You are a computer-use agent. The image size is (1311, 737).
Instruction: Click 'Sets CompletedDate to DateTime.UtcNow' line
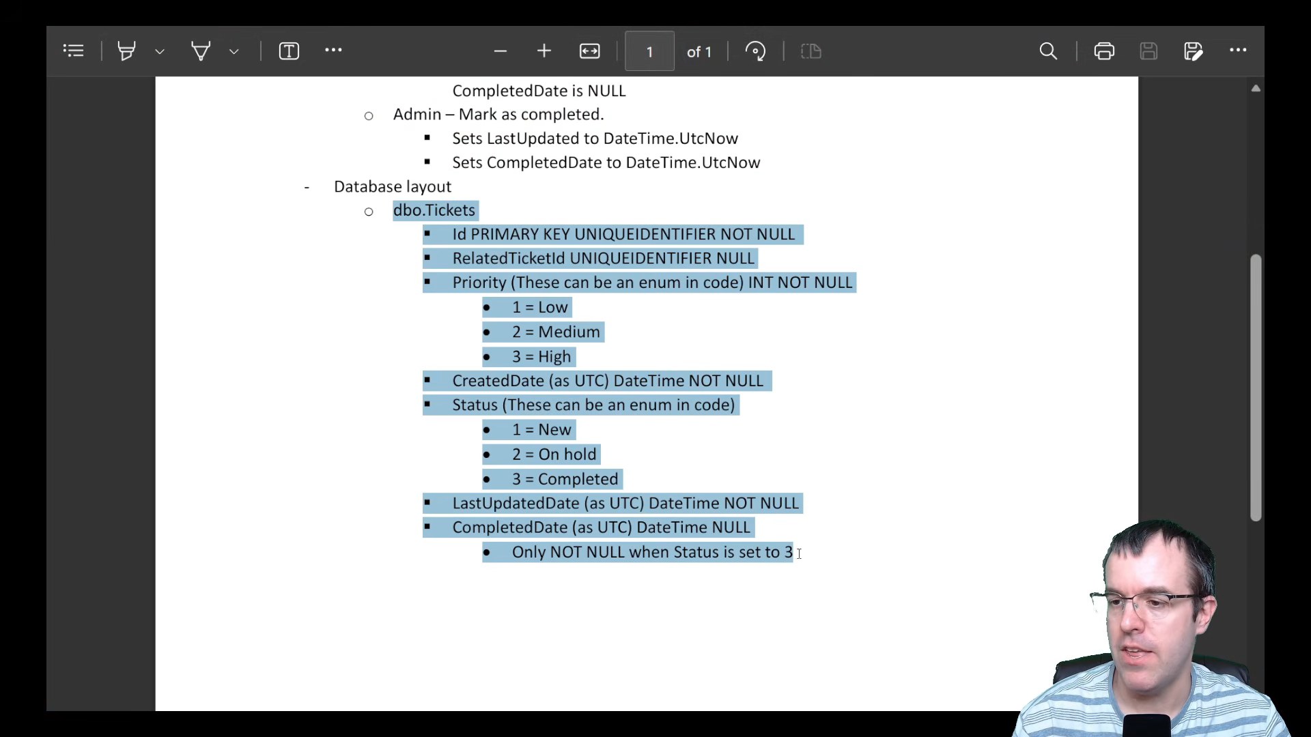coord(606,162)
